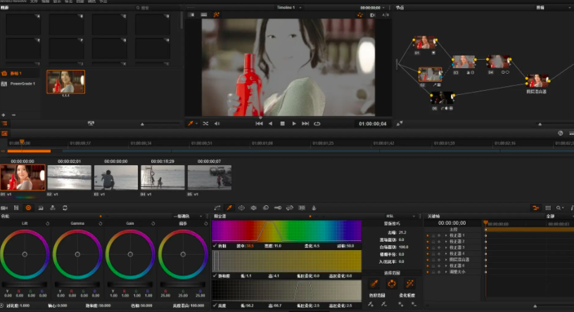Open the Key palette icon
Image resolution: width=574 pixels, height=312 pixels.
278,208
